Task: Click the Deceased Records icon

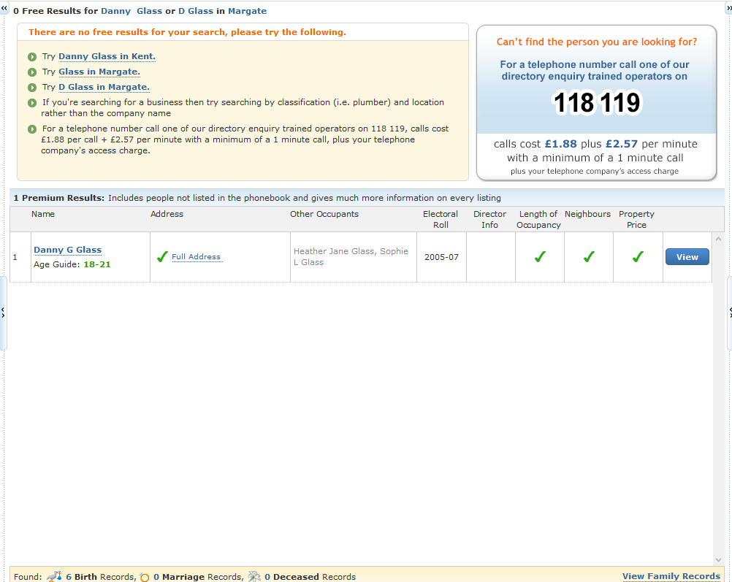Action: (x=254, y=576)
